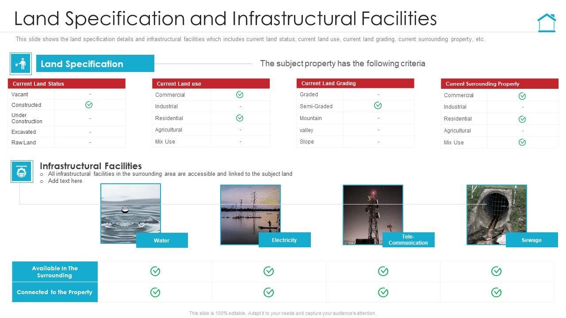Select the water droplet photo
The image size is (566, 318).
[x=130, y=213]
